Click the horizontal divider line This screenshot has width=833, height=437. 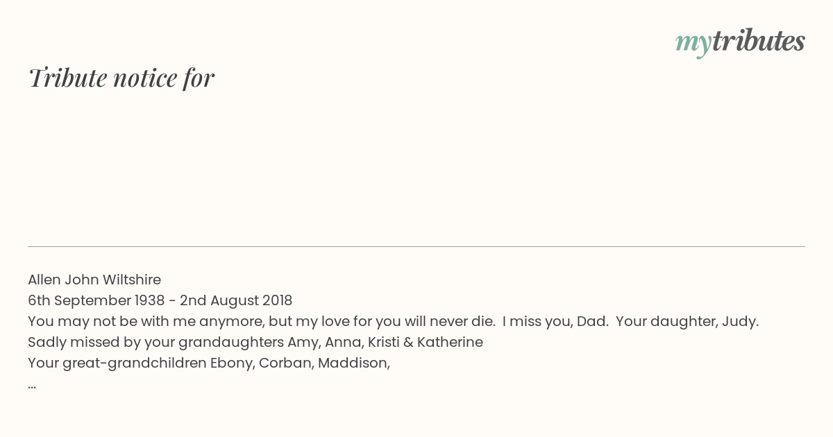coord(416,246)
